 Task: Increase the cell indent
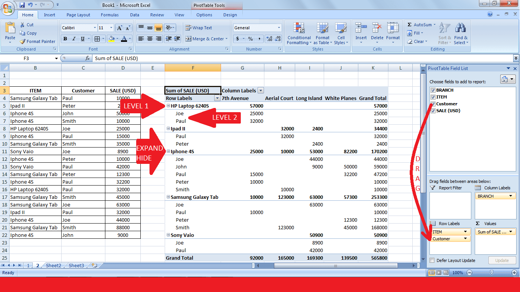[177, 39]
